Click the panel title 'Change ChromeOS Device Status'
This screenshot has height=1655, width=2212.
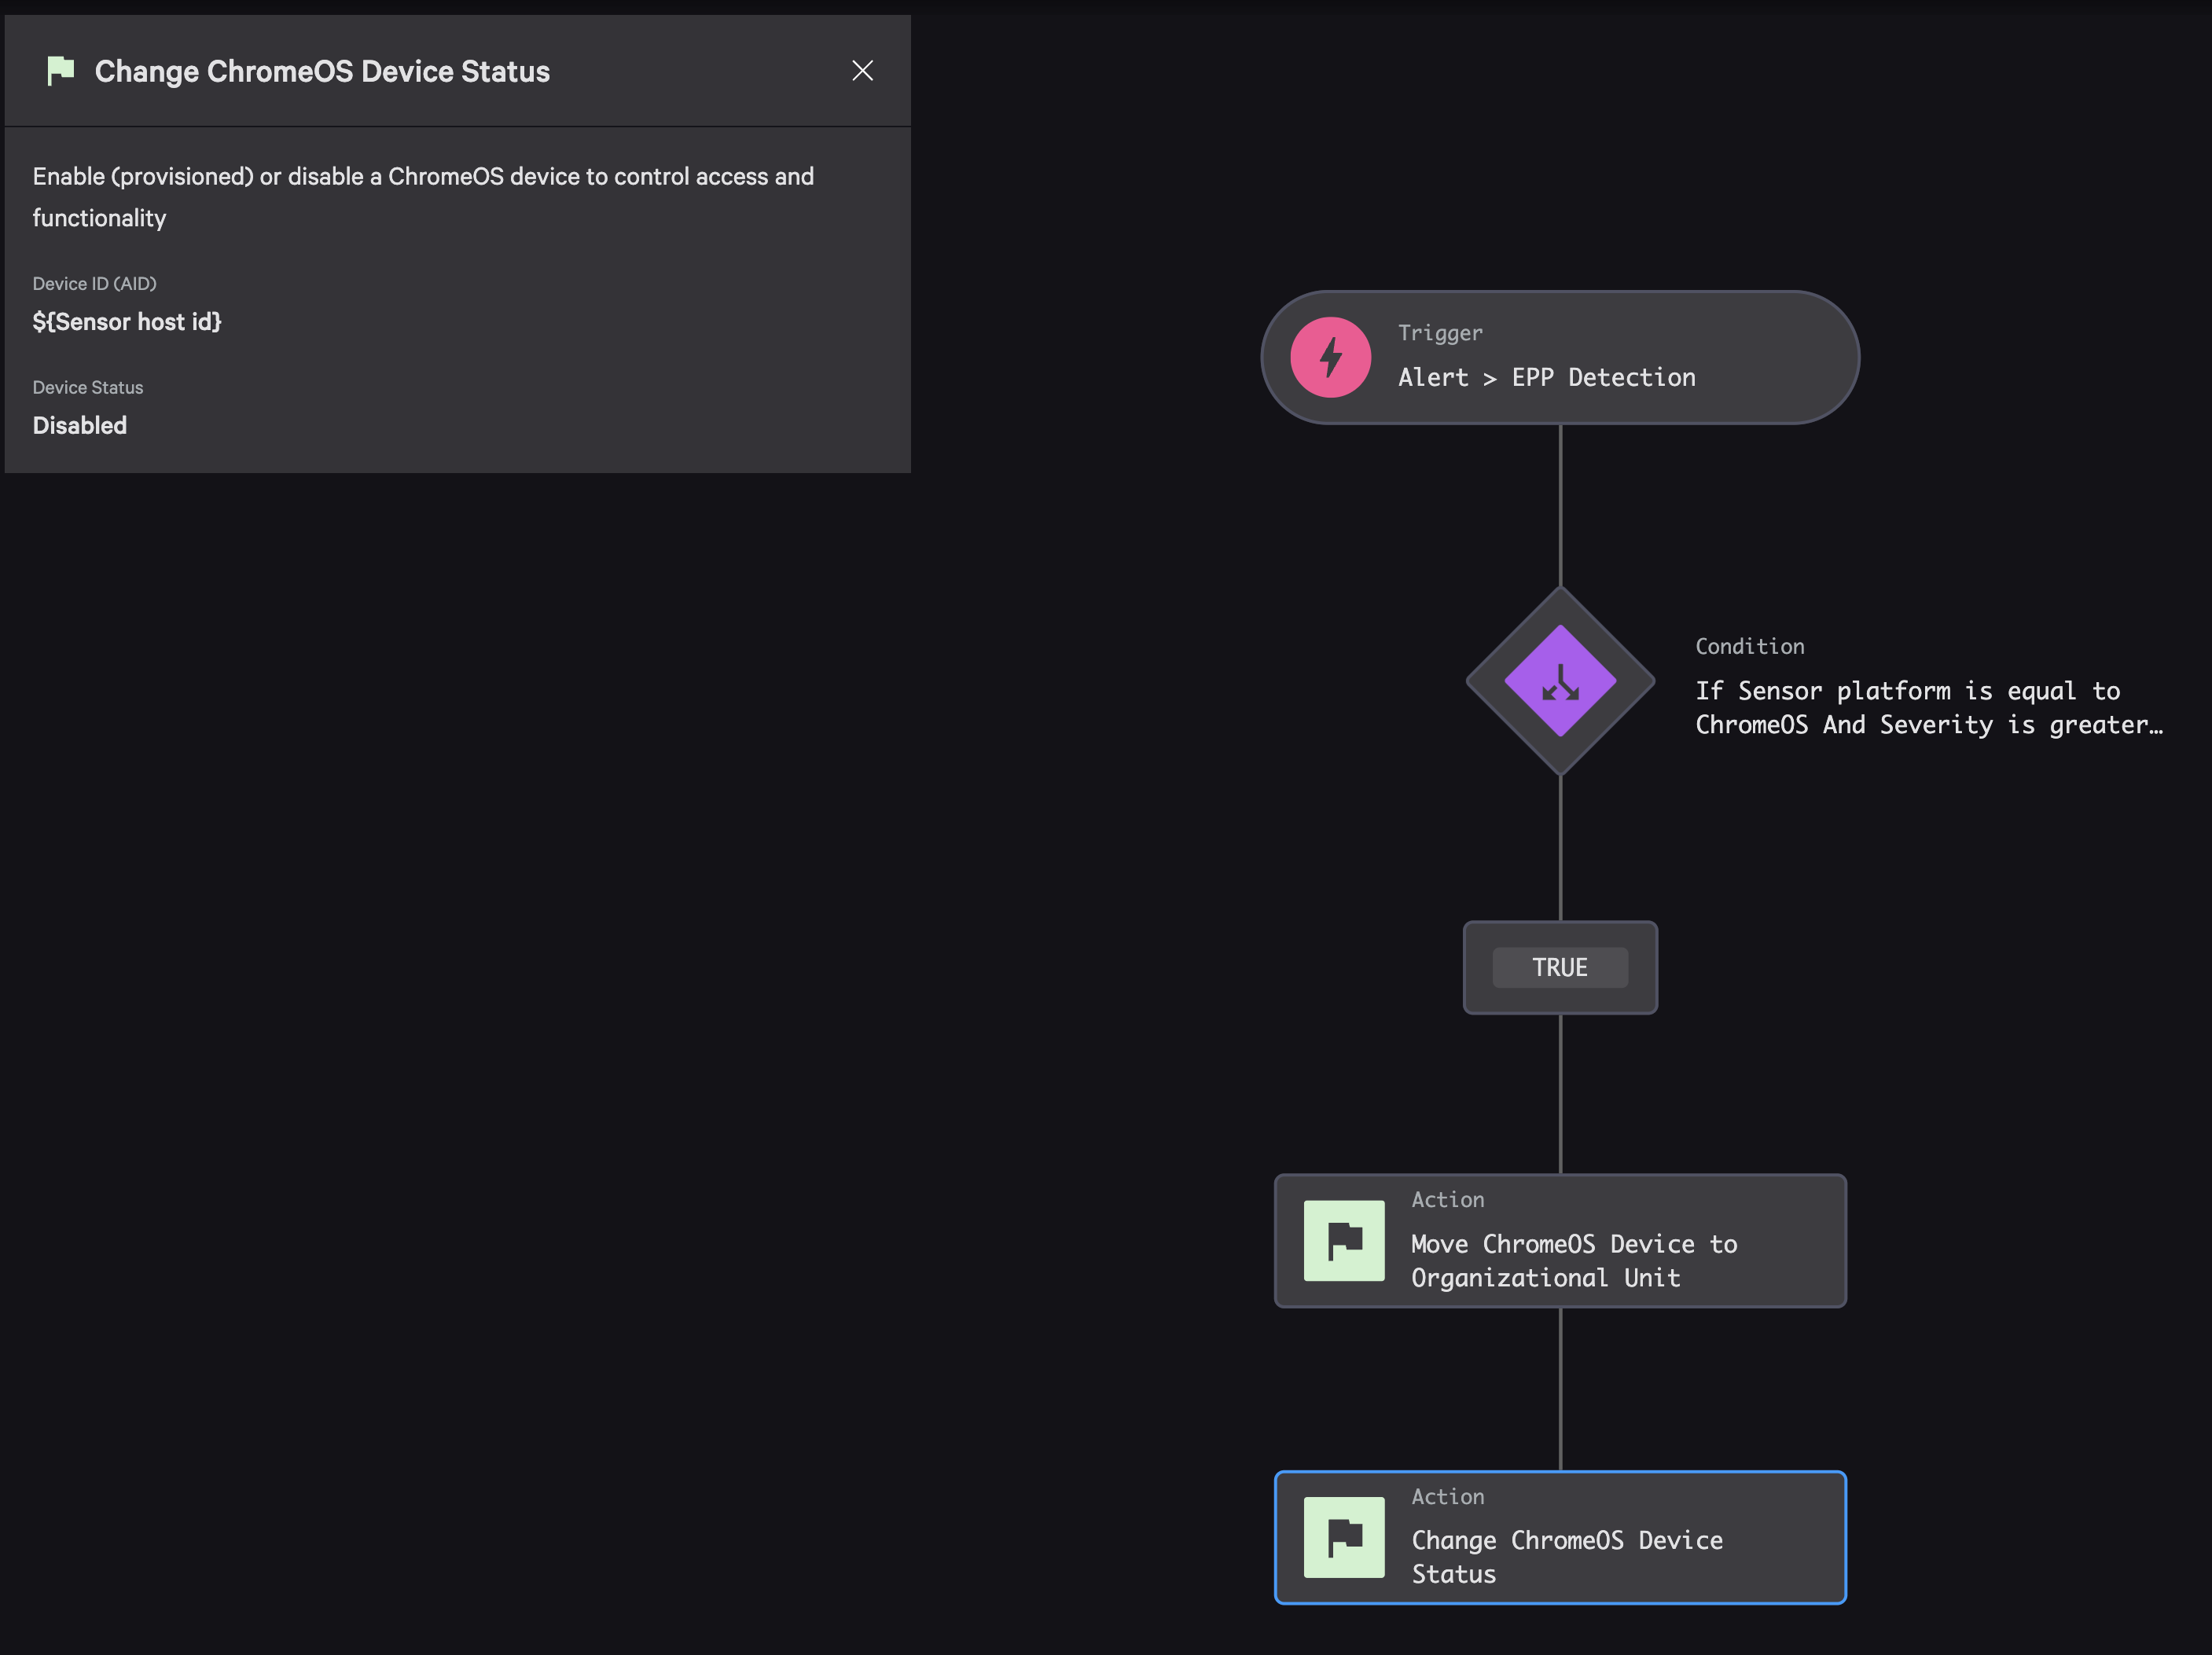point(322,72)
